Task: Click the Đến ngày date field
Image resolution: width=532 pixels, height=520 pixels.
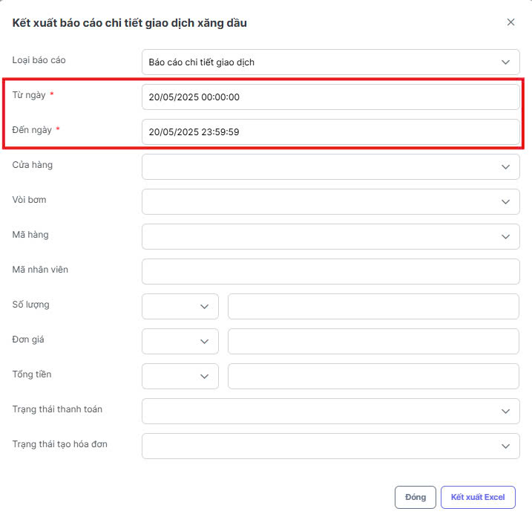Action: (x=330, y=132)
